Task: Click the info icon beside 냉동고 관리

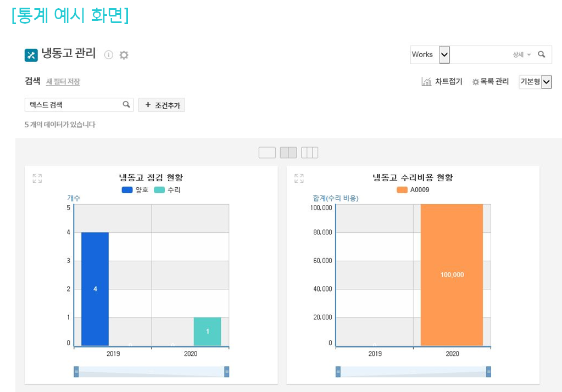Action: (x=109, y=55)
